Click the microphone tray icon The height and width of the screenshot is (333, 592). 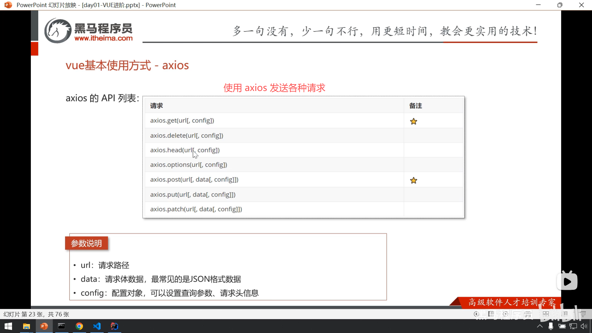point(551,326)
